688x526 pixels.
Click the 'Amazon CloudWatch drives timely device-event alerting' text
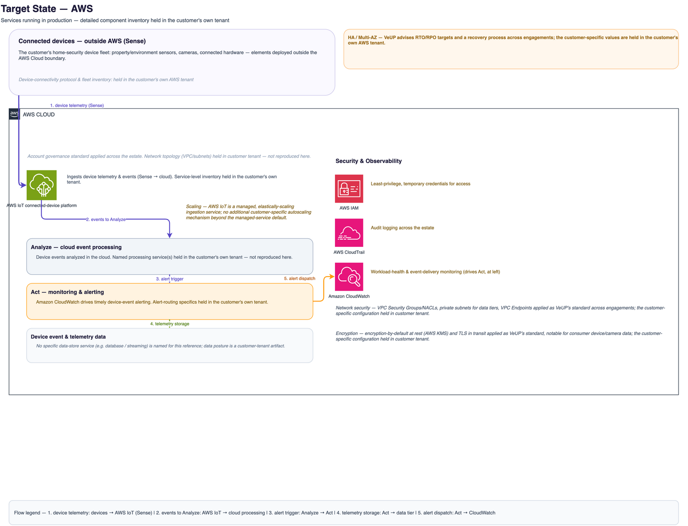tap(152, 302)
